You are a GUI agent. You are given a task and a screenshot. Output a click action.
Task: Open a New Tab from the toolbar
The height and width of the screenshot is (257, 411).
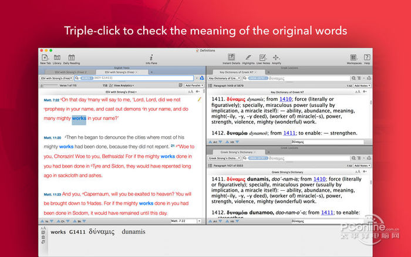tap(45, 58)
